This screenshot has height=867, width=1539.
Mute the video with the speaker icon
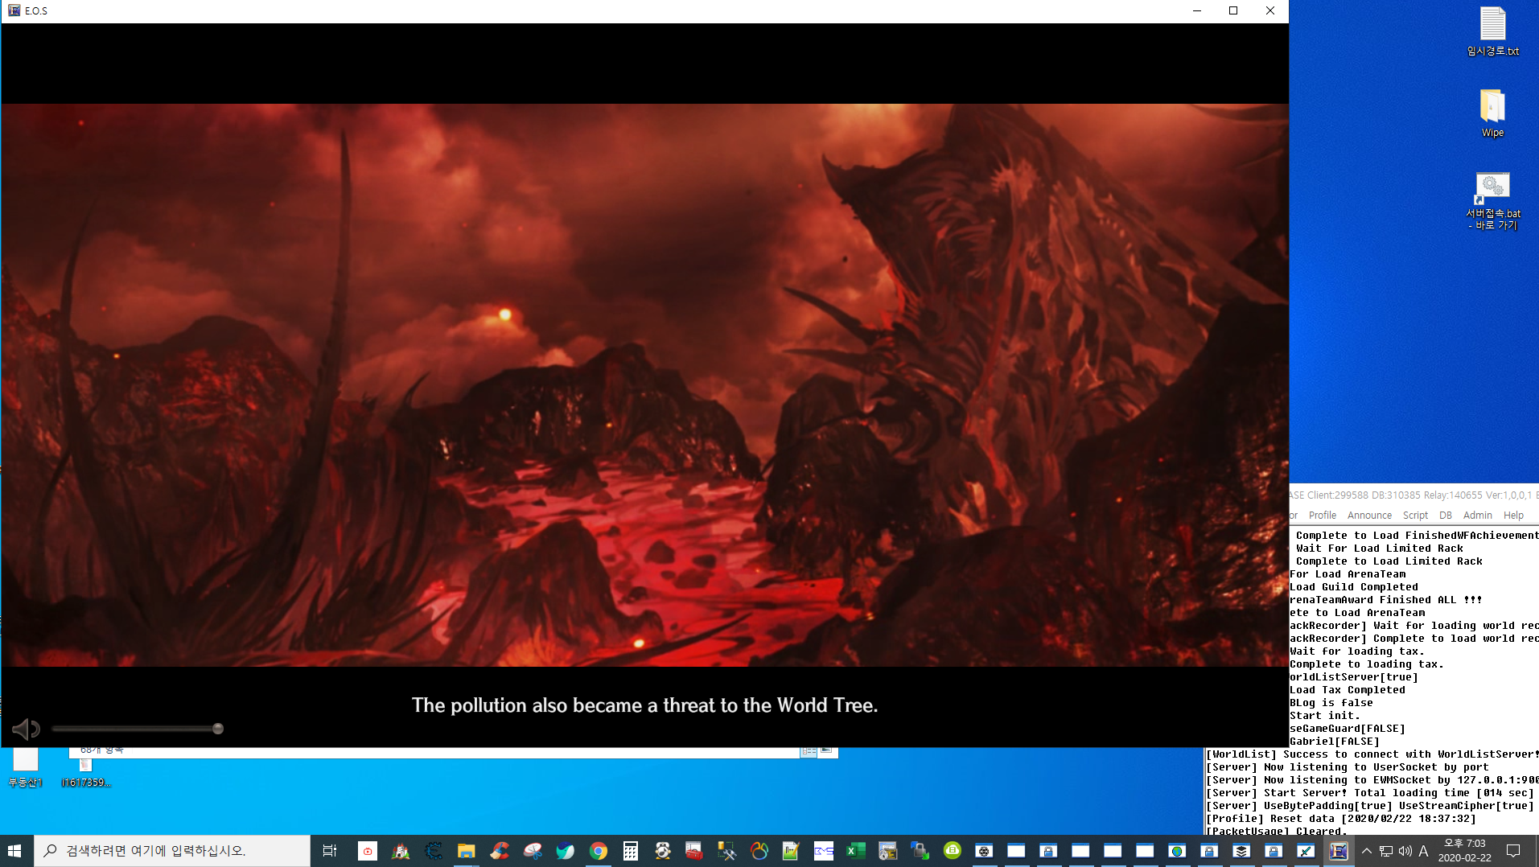click(x=25, y=729)
